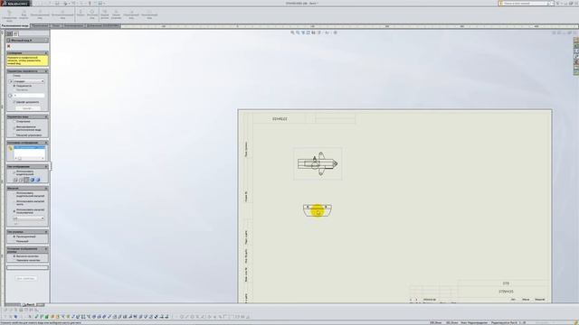Choose Shaded display style icon
Screen dimensions: 579x325
click(38, 180)
